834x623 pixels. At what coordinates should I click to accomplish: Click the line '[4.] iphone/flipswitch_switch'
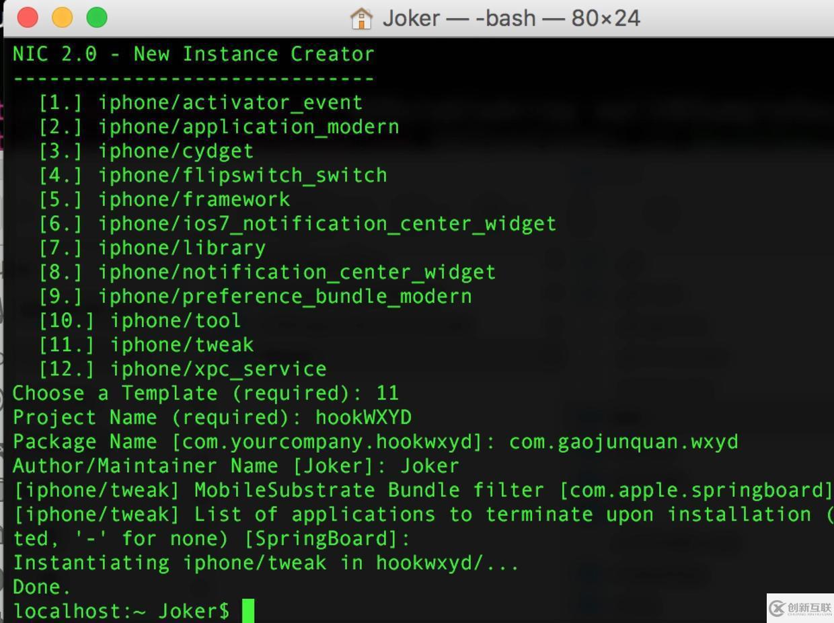tap(213, 175)
